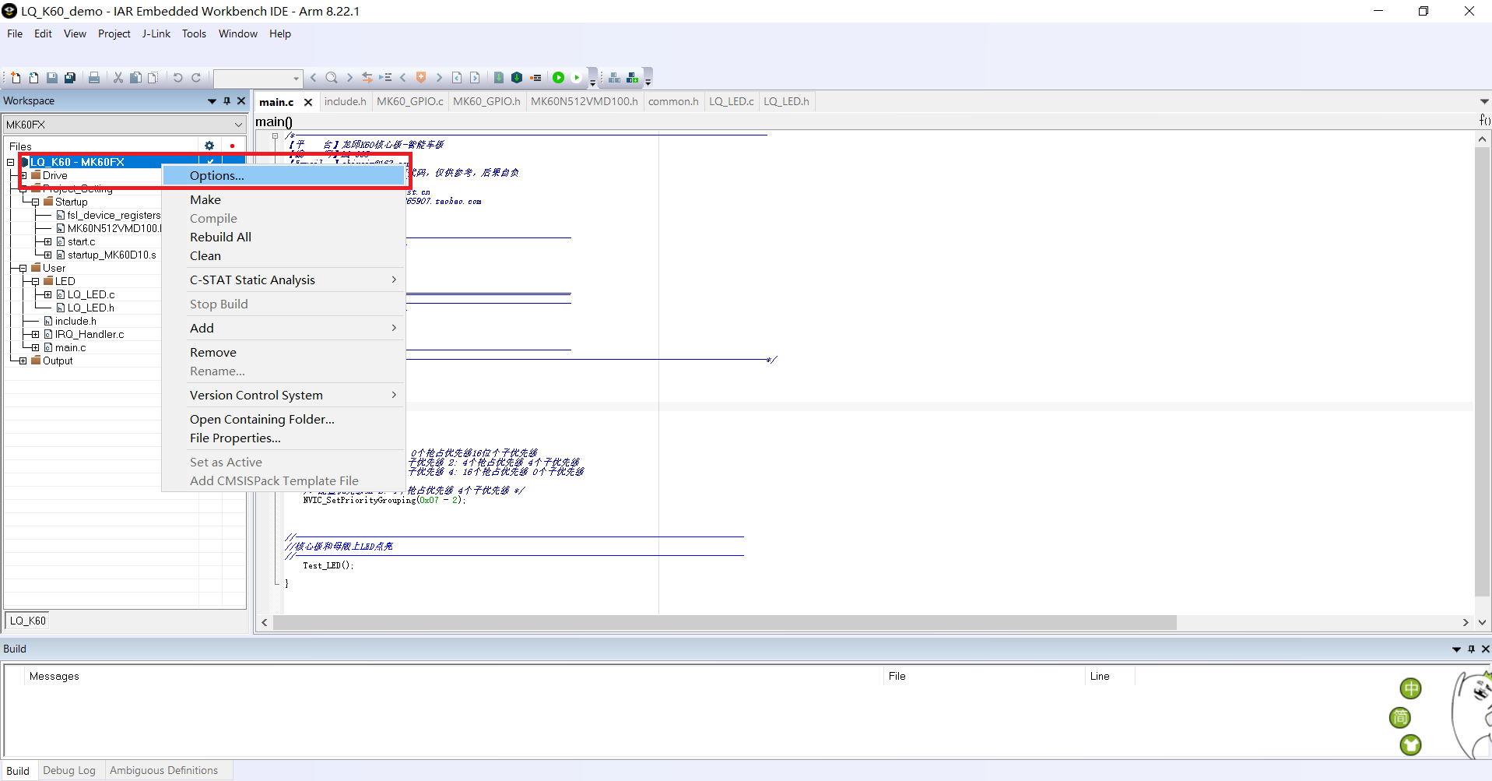The width and height of the screenshot is (1492, 781).
Task: Click Remove in the context menu
Action: coord(284,352)
